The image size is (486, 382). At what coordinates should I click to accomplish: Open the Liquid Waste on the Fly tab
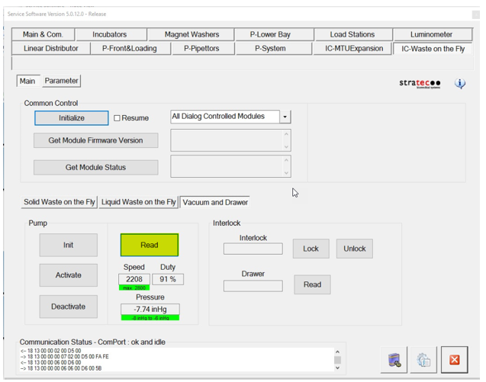tap(139, 202)
